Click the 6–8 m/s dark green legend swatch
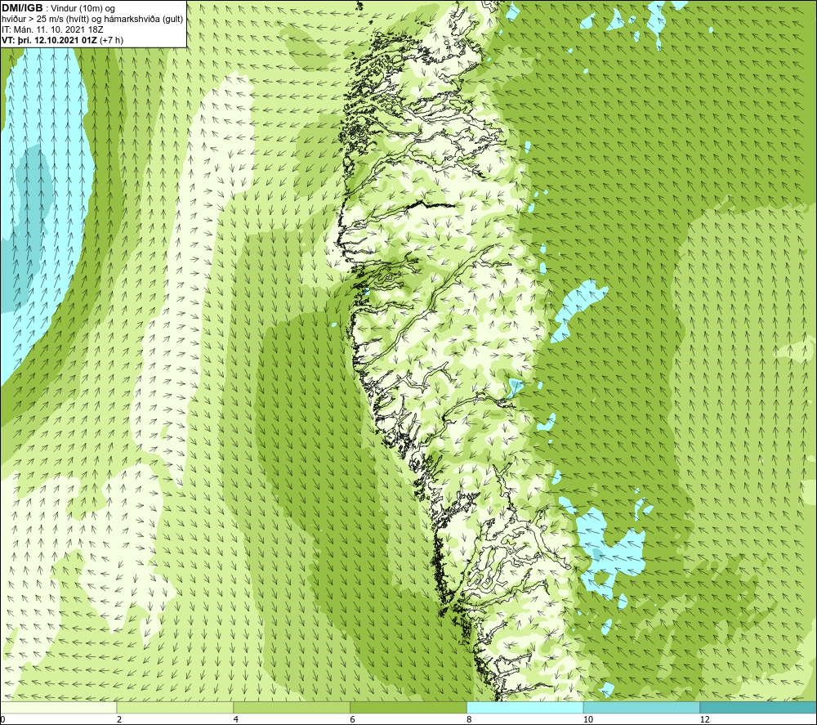This screenshot has height=725, width=817. [408, 707]
